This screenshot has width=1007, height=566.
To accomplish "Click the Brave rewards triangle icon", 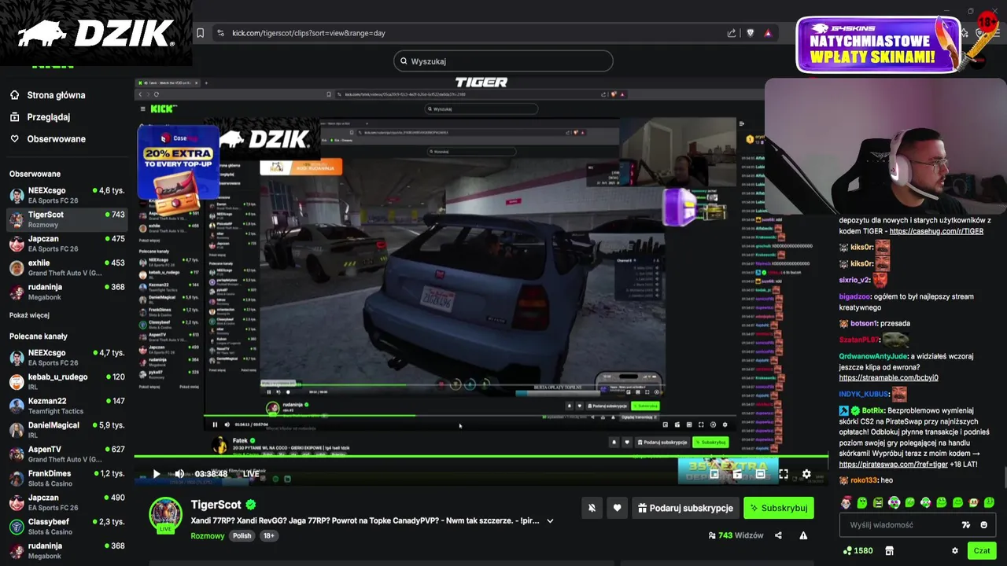I will click(x=768, y=33).
